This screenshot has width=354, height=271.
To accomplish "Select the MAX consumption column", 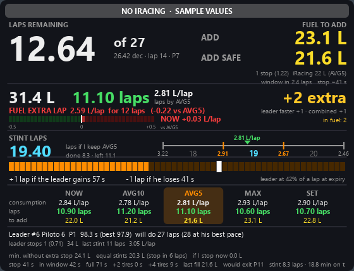I will point(253,206).
